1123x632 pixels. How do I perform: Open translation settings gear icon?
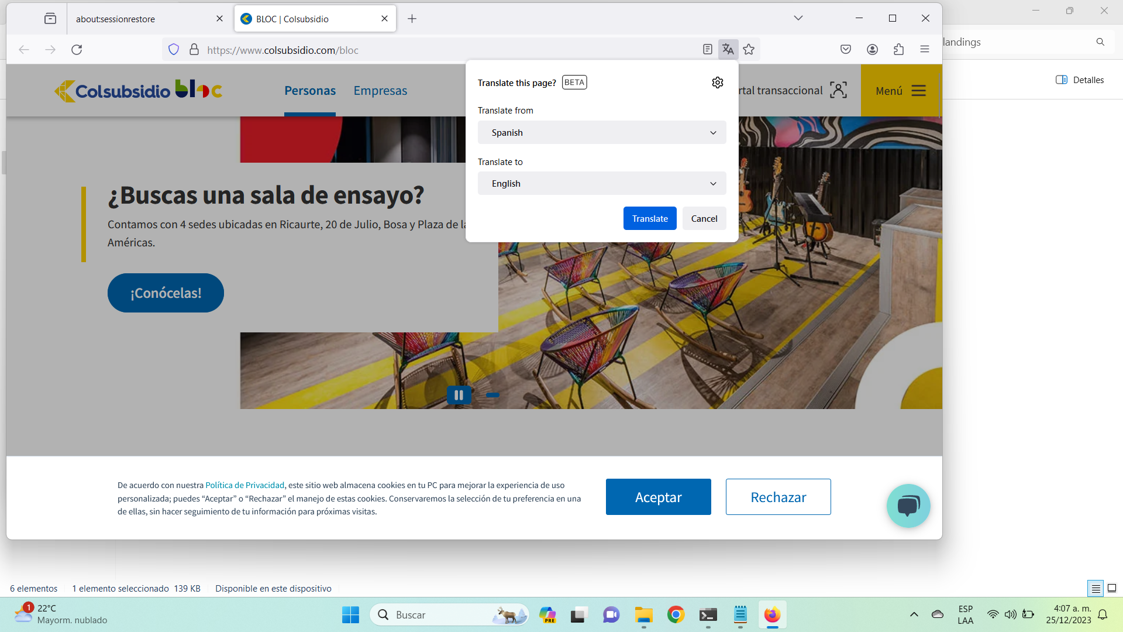(x=718, y=83)
